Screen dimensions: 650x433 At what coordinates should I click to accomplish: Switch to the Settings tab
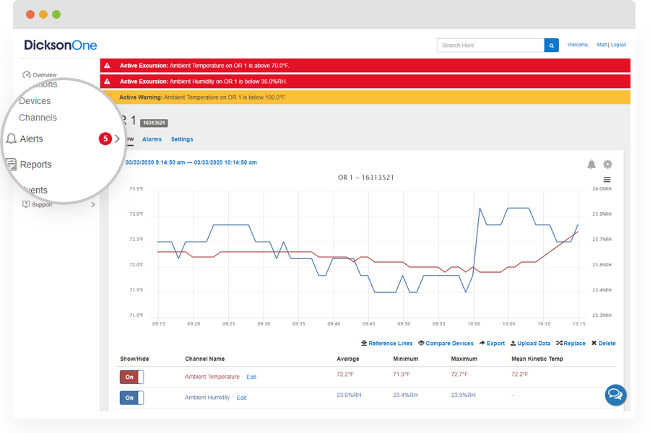click(182, 139)
